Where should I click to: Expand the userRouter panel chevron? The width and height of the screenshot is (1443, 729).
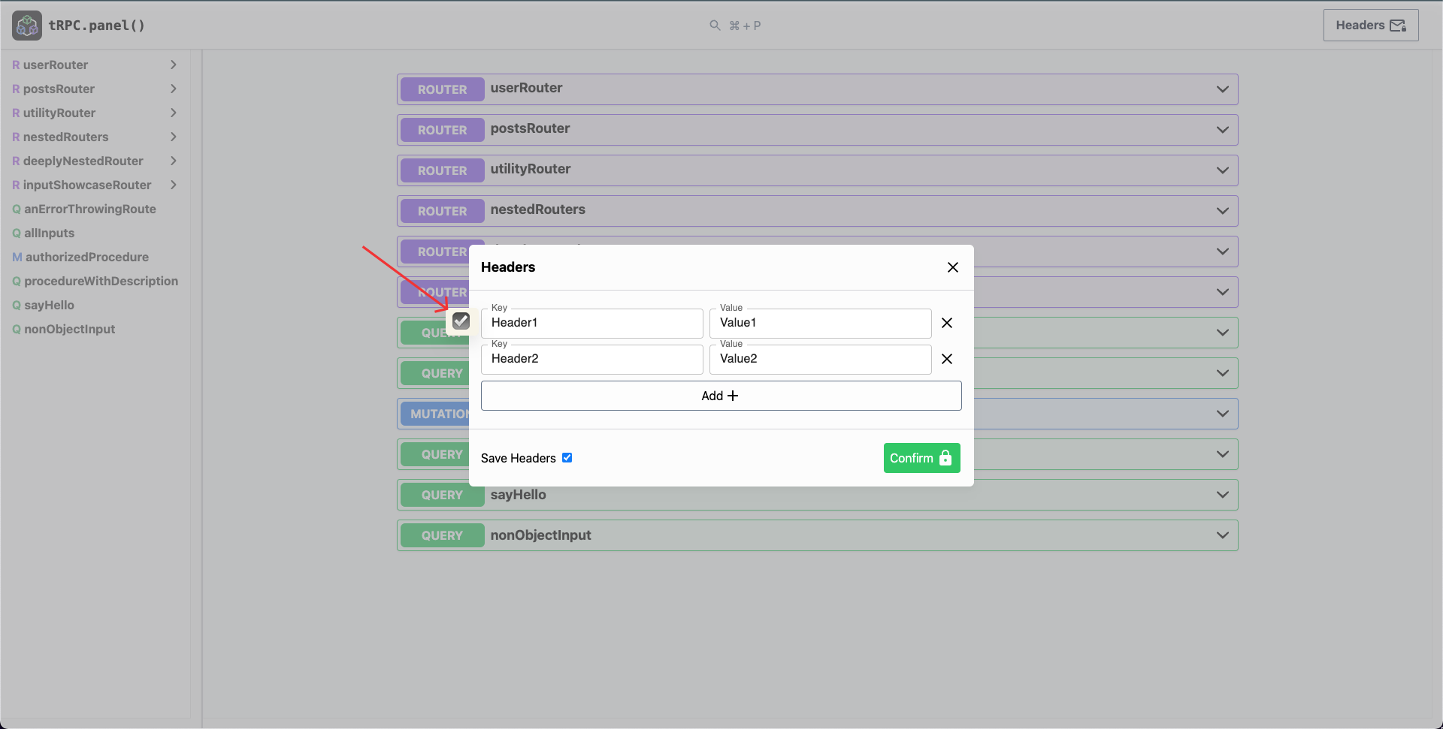click(x=1223, y=89)
